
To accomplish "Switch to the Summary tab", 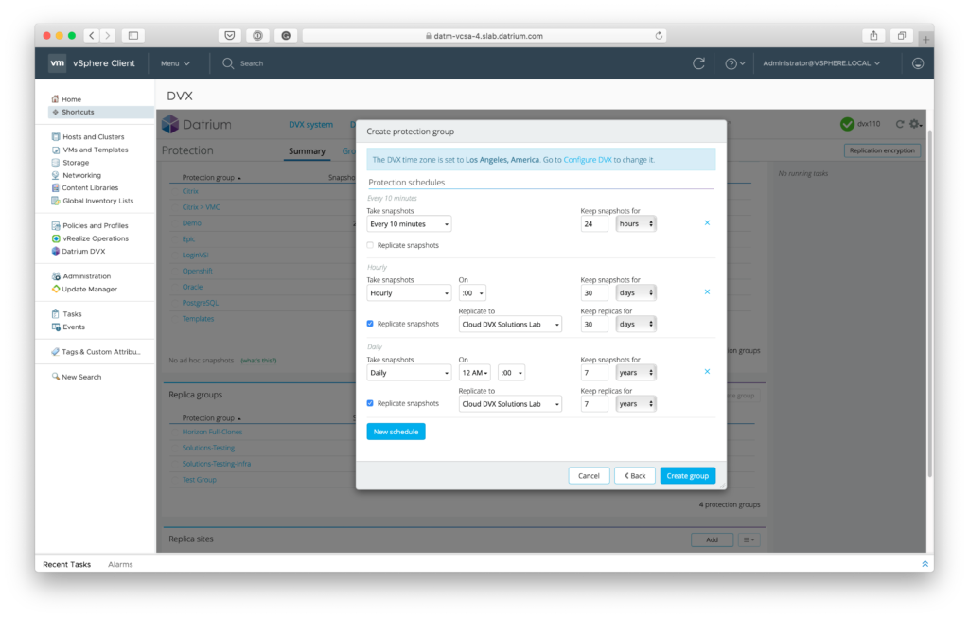I will [307, 151].
